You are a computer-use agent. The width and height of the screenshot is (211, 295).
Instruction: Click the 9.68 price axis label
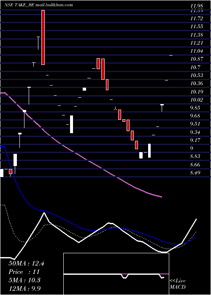pyautogui.click(x=195, y=116)
